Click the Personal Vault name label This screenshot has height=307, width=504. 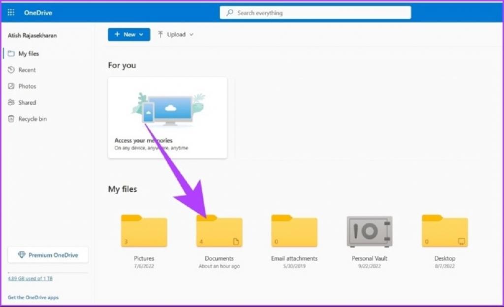tap(370, 258)
